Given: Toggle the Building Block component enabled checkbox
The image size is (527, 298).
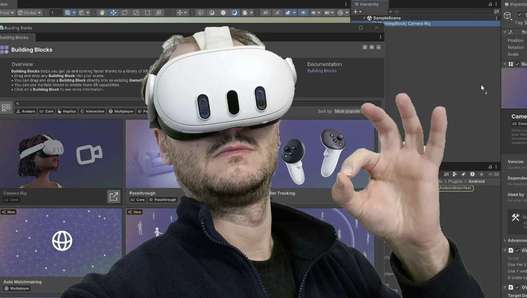Looking at the screenshot, I should [x=517, y=64].
